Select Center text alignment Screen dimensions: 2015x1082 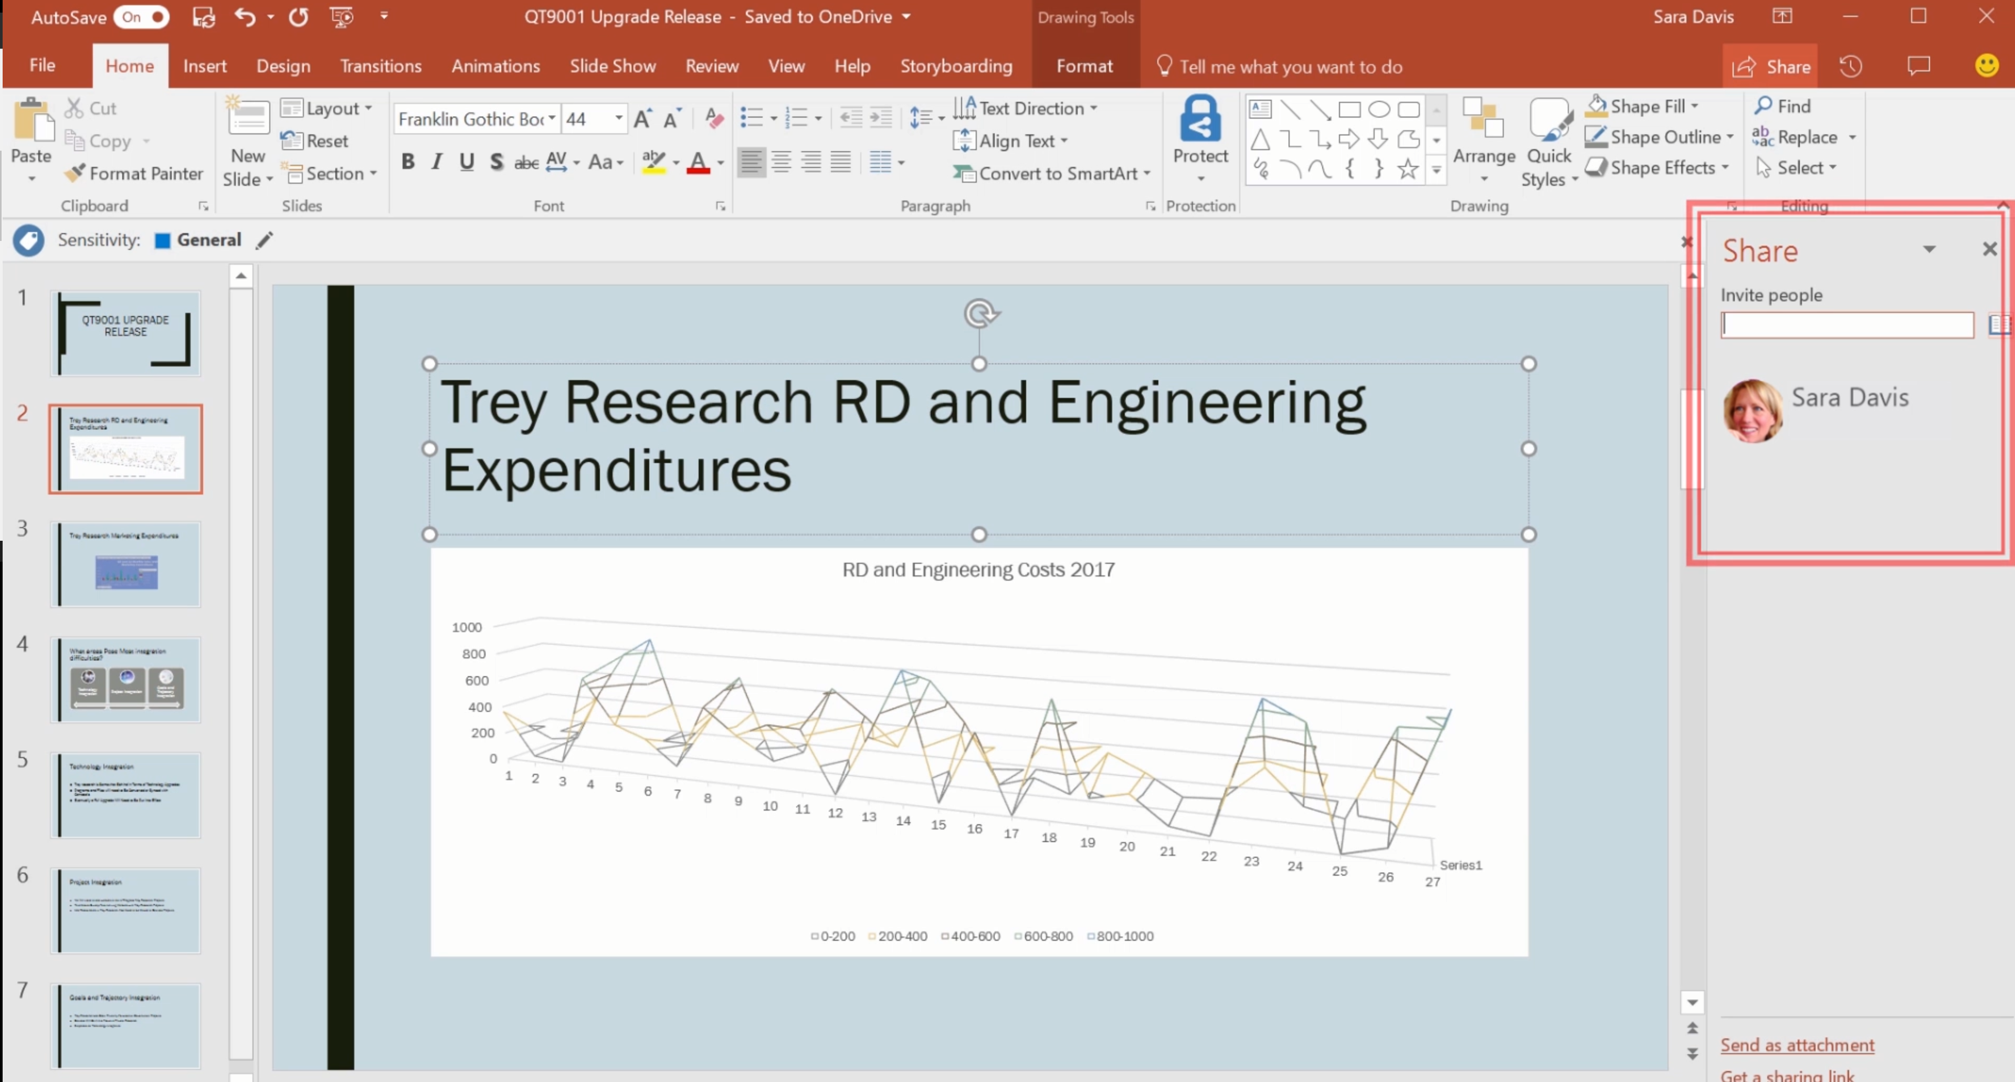click(x=780, y=162)
